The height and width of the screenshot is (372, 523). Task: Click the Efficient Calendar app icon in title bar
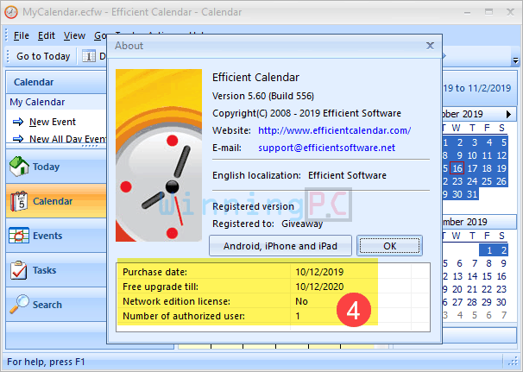click(x=11, y=12)
